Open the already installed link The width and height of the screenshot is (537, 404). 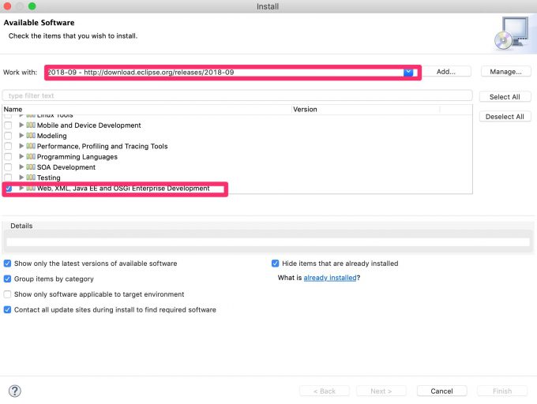pos(329,279)
